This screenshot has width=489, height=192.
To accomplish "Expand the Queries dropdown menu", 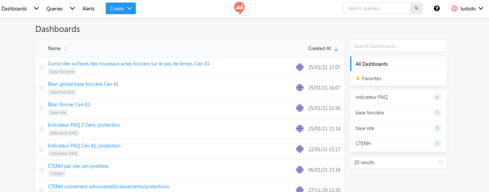I will click(x=73, y=9).
